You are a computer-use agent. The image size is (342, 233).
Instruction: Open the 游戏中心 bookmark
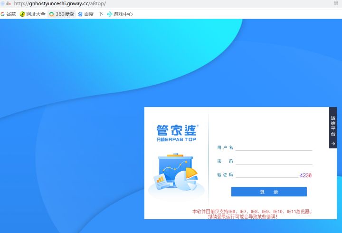120,14
